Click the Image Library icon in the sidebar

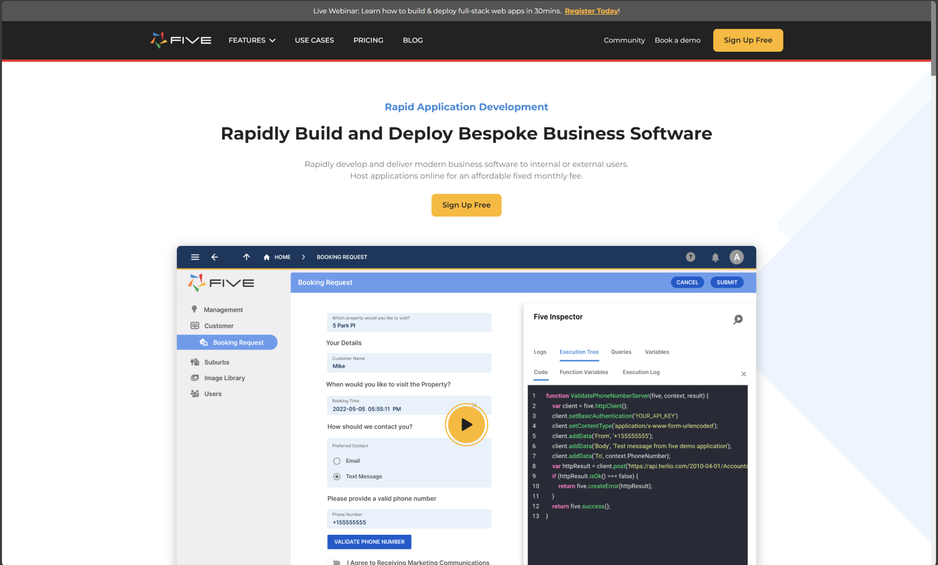195,377
